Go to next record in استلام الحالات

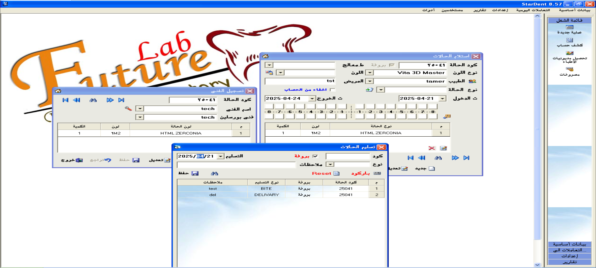(455, 158)
